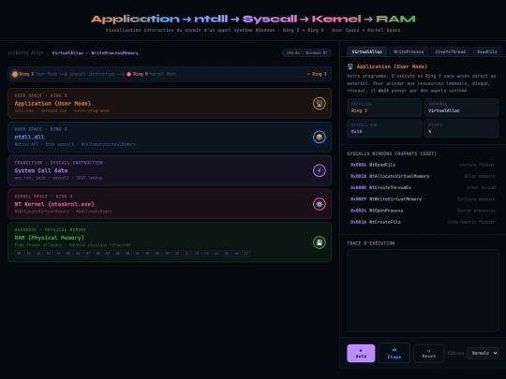Select the ntdll.dll layer card
Viewport: 506px width, 379px height.
170,137
